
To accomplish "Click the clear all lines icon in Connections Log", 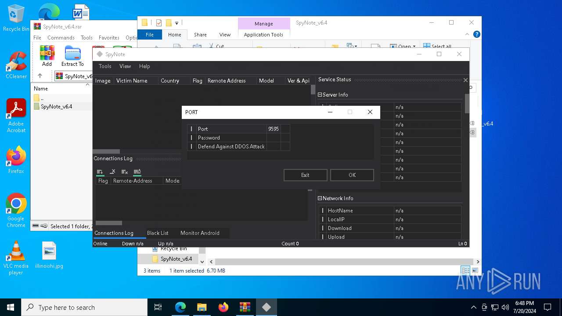I will (125, 172).
